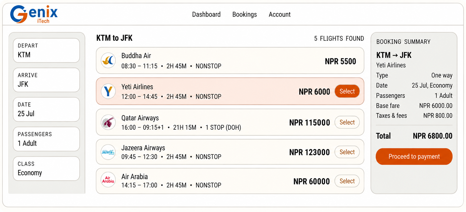Click the 5 FLIGHTS FOUND label
The height and width of the screenshot is (212, 466).
pyautogui.click(x=339, y=39)
